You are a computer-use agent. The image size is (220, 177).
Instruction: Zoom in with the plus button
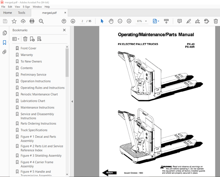(x=129, y=21)
